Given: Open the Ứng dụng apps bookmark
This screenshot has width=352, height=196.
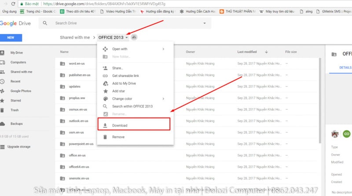Looking at the screenshot, I should point(9,11).
